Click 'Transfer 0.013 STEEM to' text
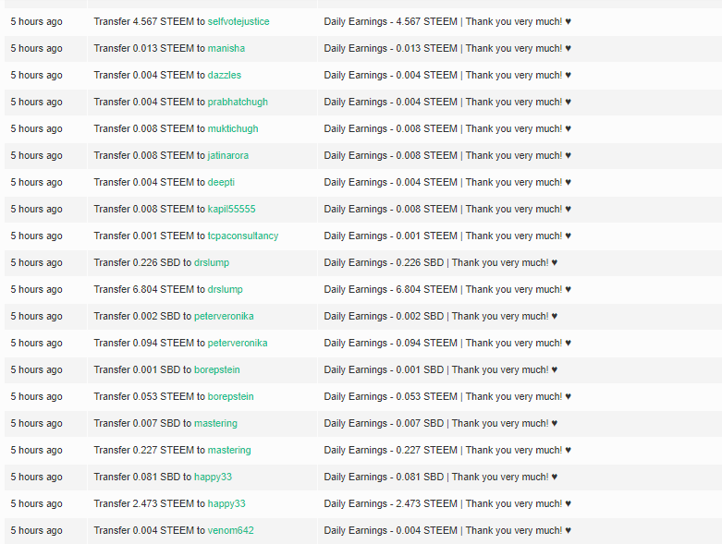Image resolution: width=722 pixels, height=544 pixels. [x=149, y=48]
